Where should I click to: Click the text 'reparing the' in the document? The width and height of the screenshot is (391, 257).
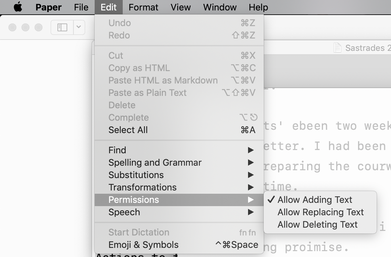tap(307, 167)
